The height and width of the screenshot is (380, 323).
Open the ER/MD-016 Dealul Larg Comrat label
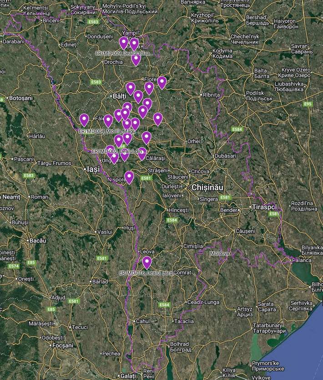point(155,272)
